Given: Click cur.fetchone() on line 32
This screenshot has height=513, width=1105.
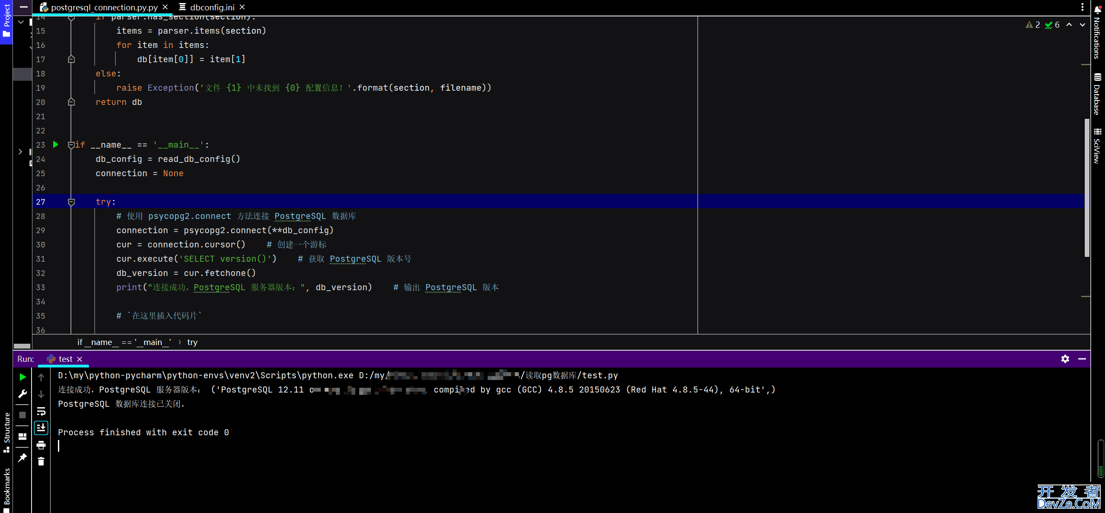Looking at the screenshot, I should tap(220, 273).
